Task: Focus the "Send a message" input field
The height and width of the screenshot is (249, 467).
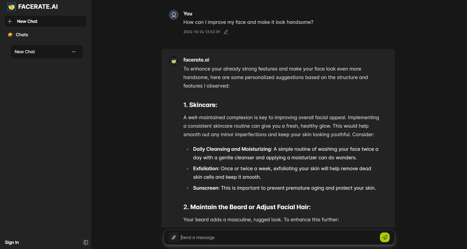Action: tap(277, 237)
